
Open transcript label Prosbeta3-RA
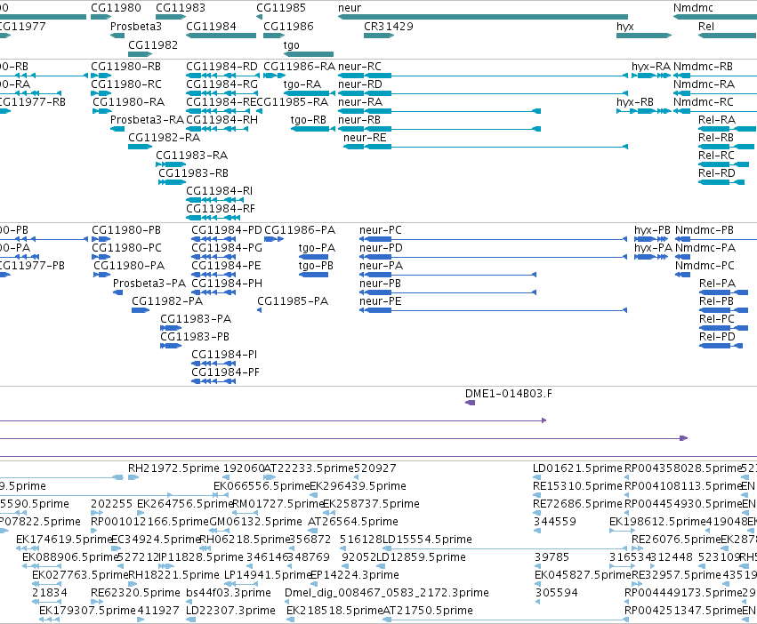tap(148, 120)
